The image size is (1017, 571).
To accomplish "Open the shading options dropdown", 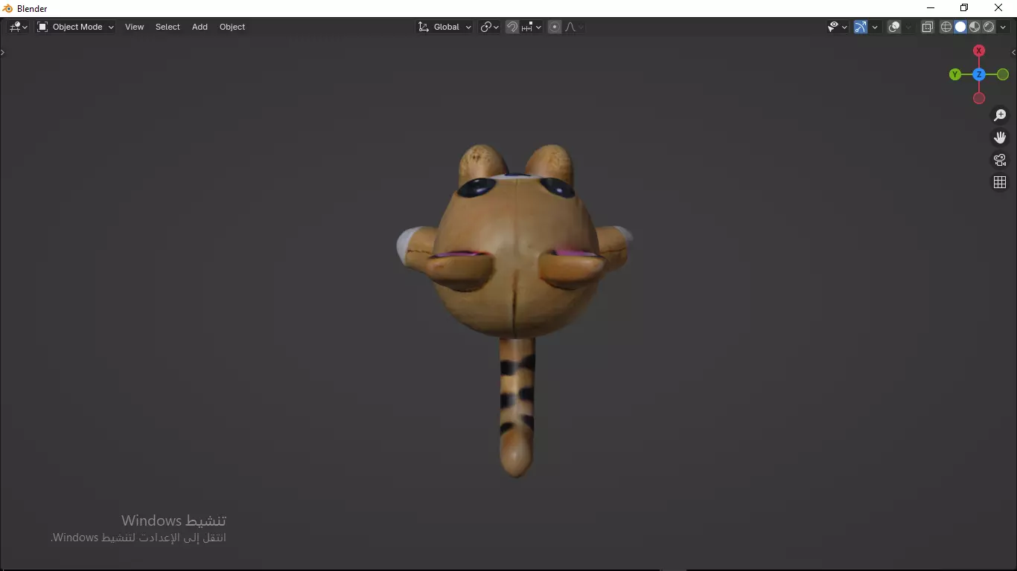I will [1003, 27].
